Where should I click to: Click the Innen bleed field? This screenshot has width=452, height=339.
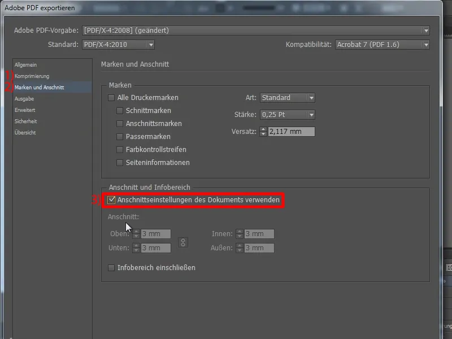tap(259, 234)
